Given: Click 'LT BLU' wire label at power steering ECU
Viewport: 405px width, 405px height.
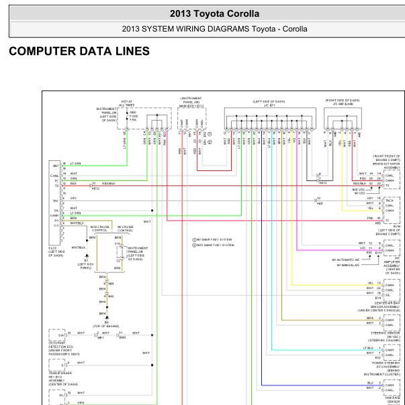Looking at the screenshot, I should point(368,348).
